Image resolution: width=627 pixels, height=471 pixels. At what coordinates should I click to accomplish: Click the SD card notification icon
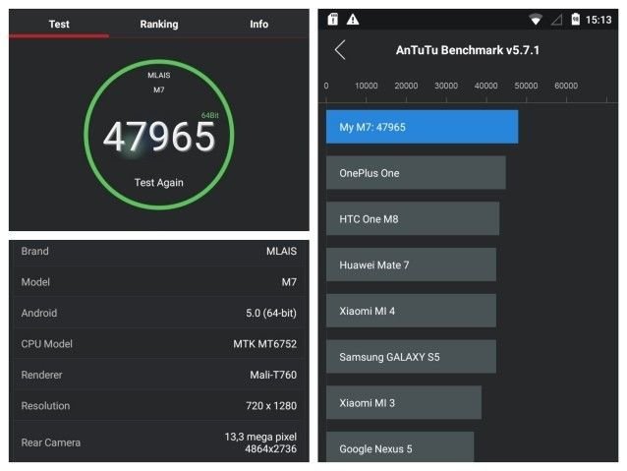click(x=333, y=19)
